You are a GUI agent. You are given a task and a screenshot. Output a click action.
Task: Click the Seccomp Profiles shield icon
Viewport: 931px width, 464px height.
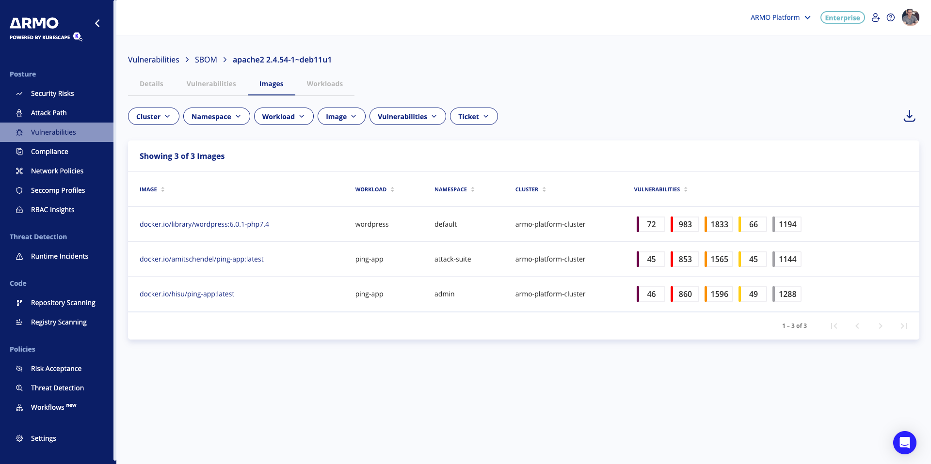pos(19,190)
